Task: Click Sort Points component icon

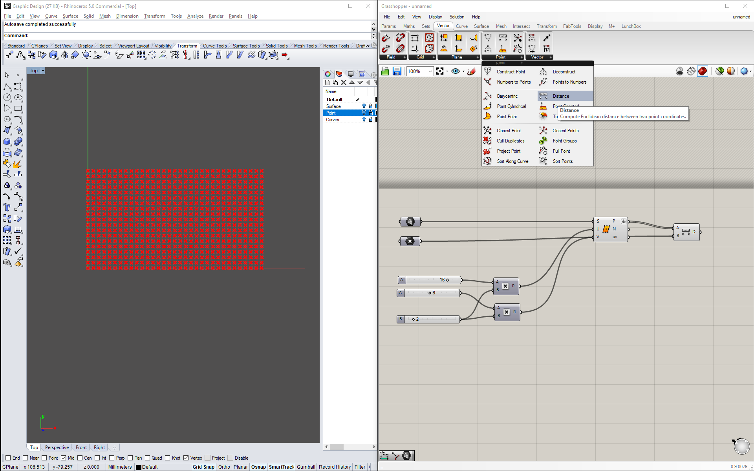Action: [543, 161]
